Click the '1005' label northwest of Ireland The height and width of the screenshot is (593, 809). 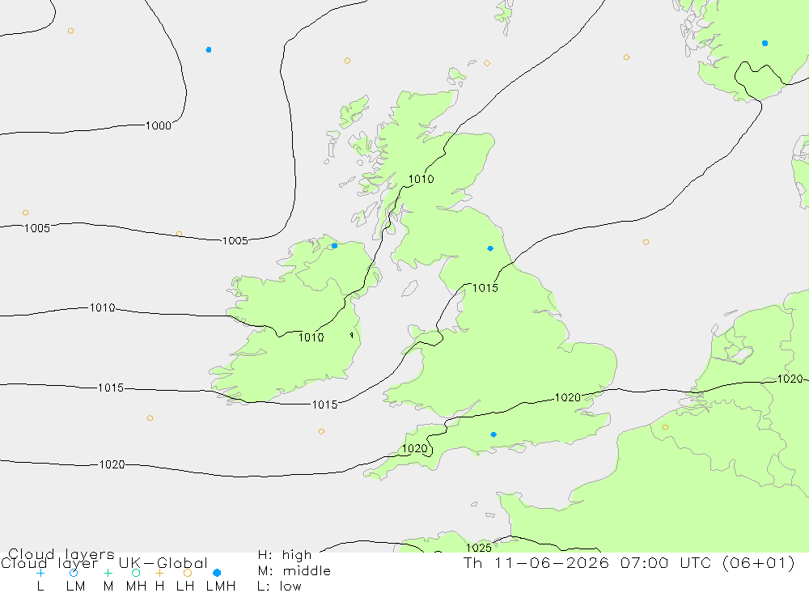[x=235, y=240]
